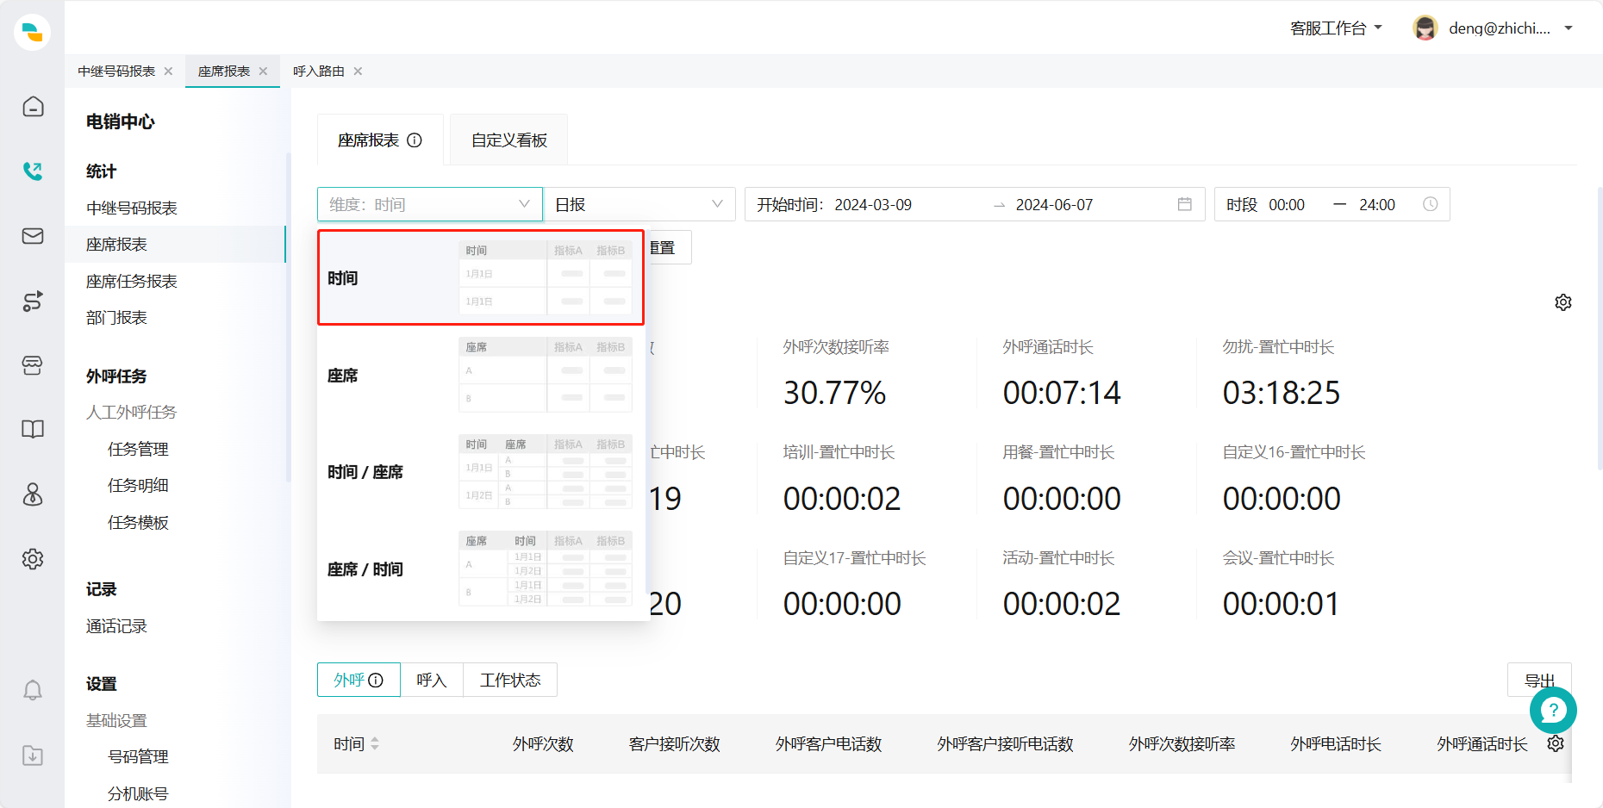Open 部门报表 in the side menu
The image size is (1603, 808).
click(116, 318)
